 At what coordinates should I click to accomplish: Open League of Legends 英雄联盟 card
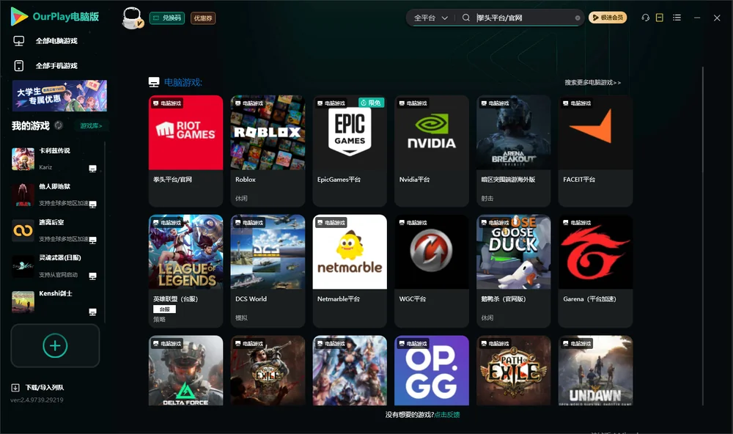click(x=185, y=271)
